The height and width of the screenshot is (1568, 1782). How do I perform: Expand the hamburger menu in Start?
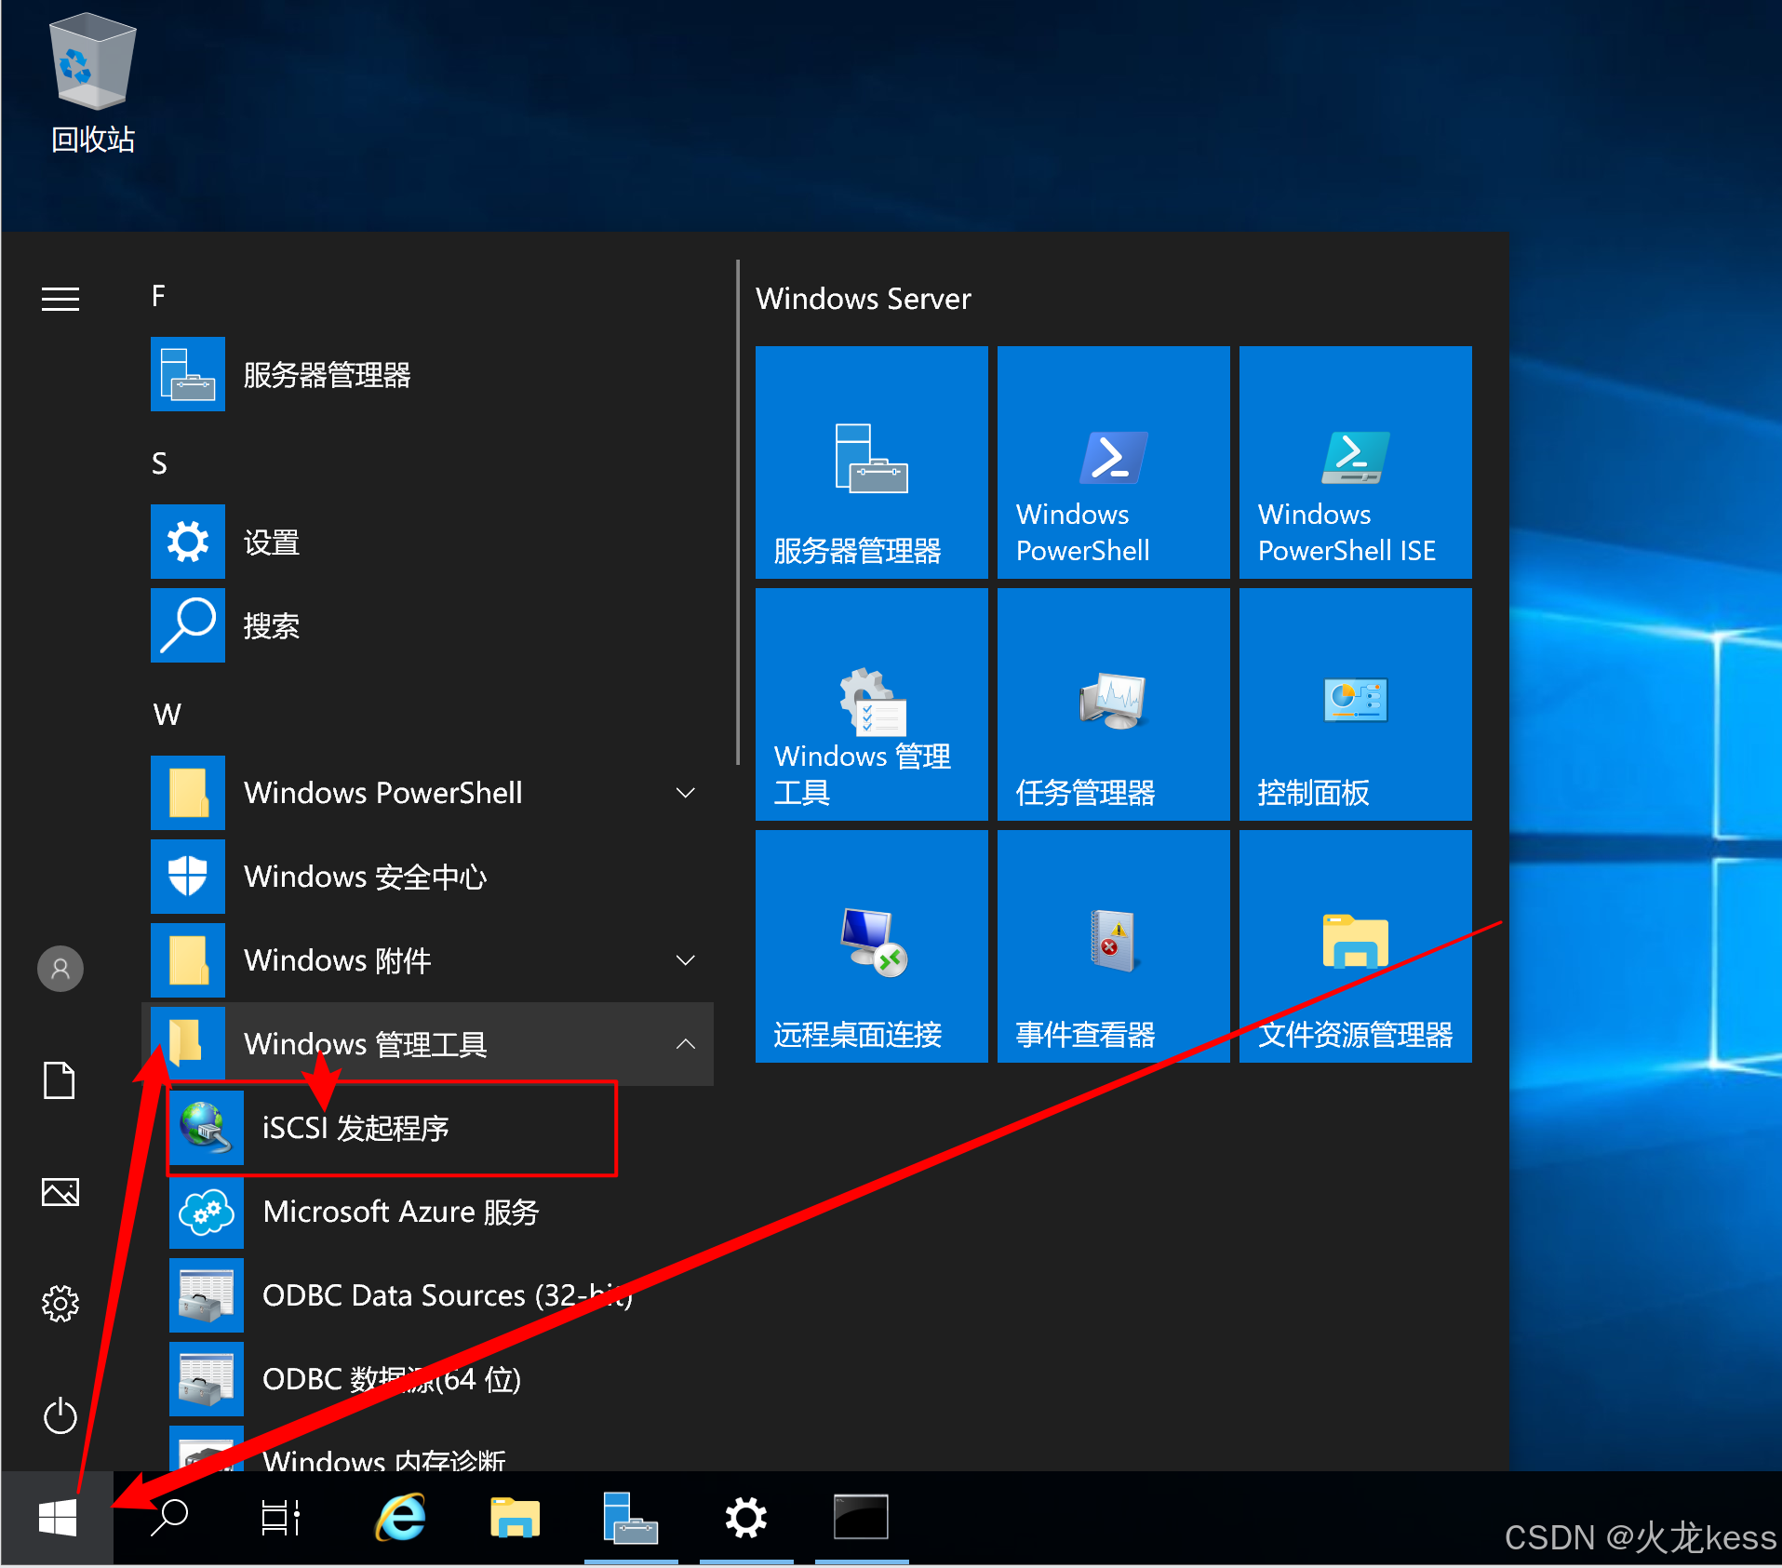(x=60, y=299)
